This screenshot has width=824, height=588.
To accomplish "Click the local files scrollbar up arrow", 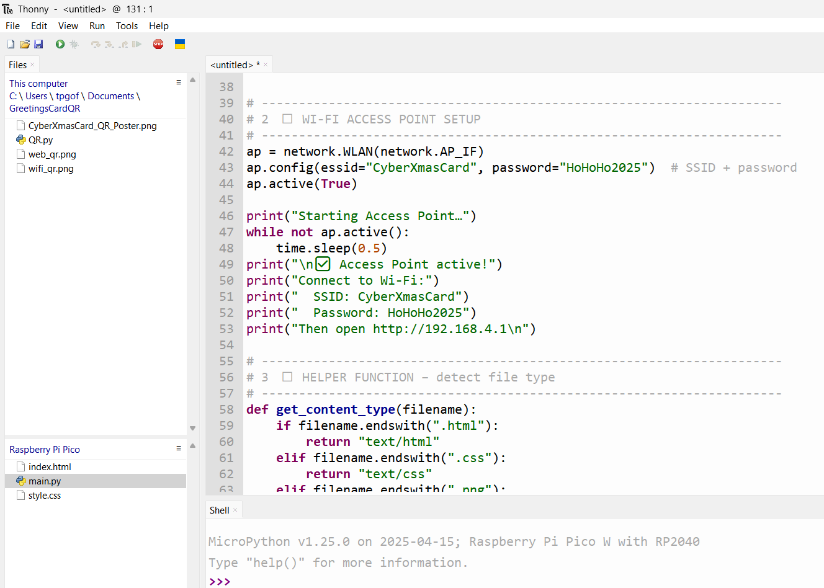I will (193, 80).
